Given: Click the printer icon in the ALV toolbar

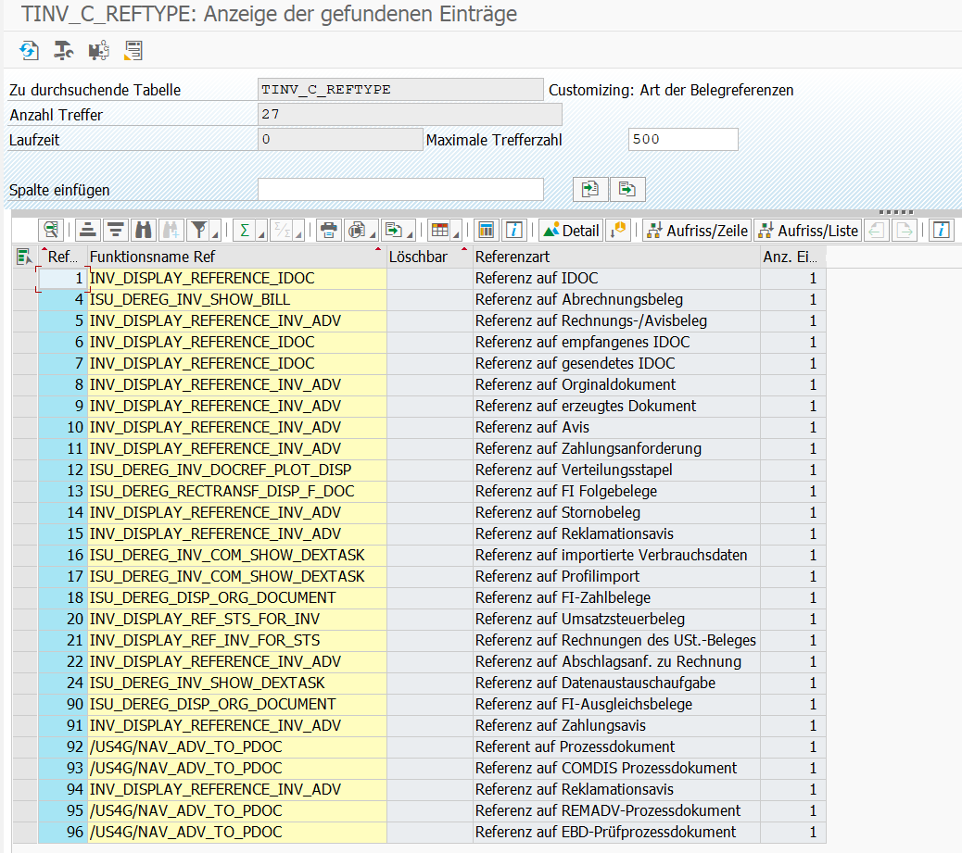Looking at the screenshot, I should [x=328, y=230].
